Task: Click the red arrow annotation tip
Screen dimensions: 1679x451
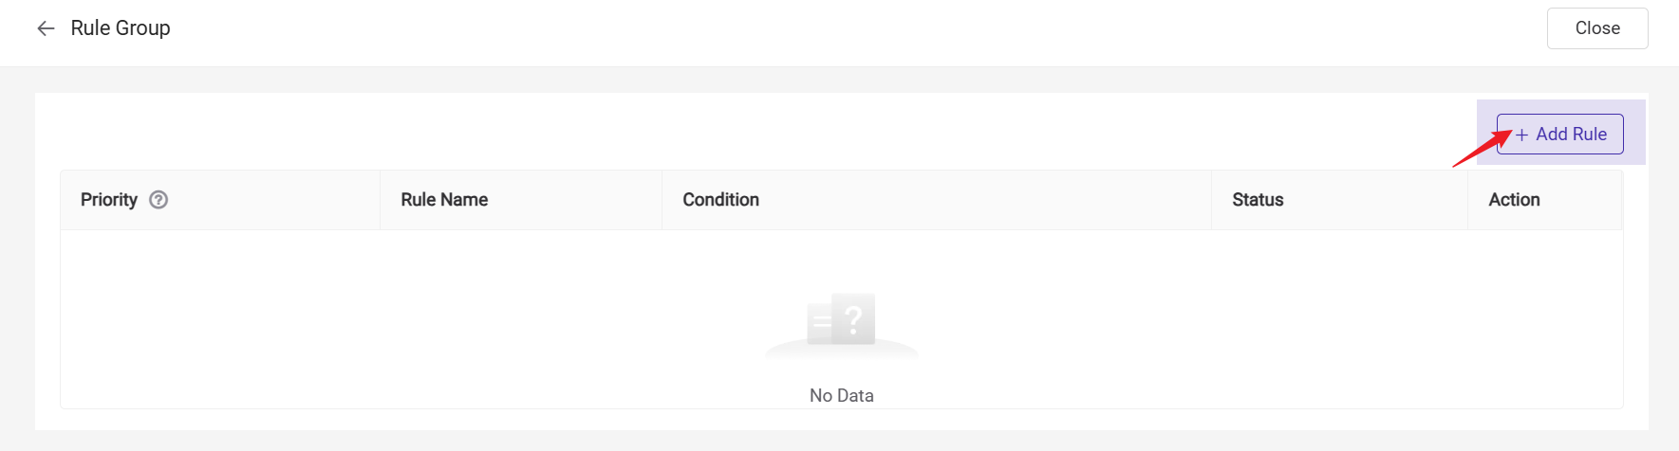Action: click(x=1510, y=134)
